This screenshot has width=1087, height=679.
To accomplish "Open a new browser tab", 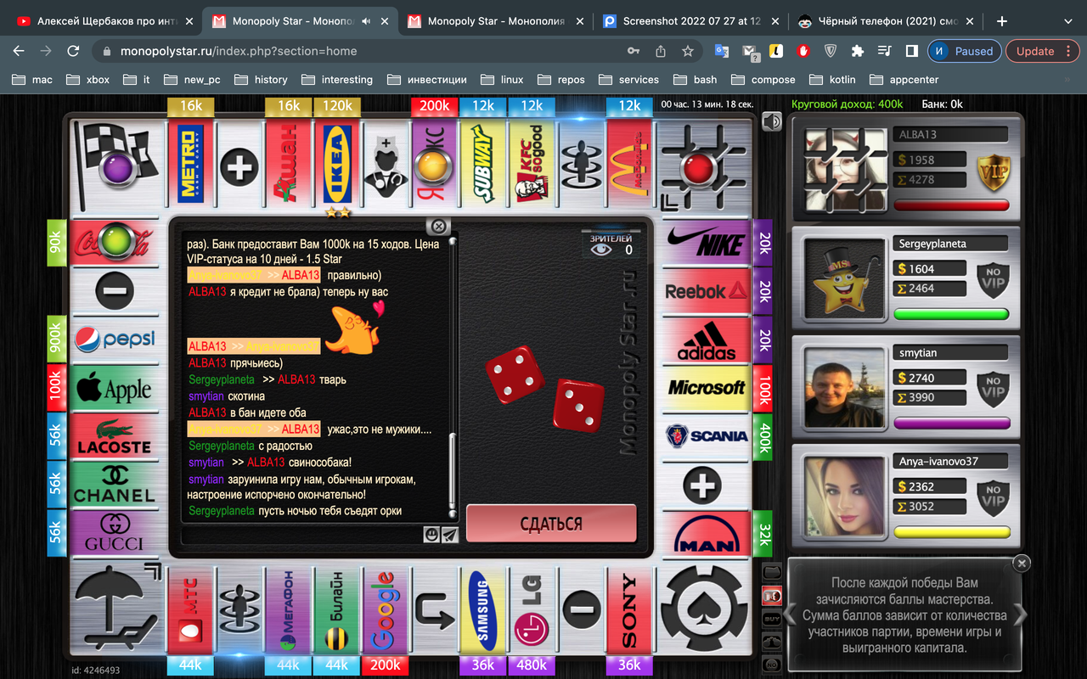I will coord(1002,21).
